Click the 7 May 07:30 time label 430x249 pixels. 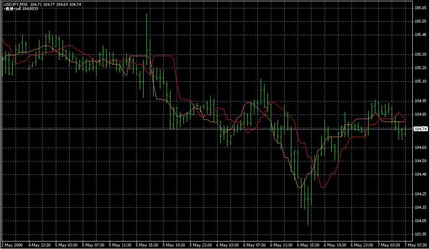pyautogui.click(x=416, y=245)
